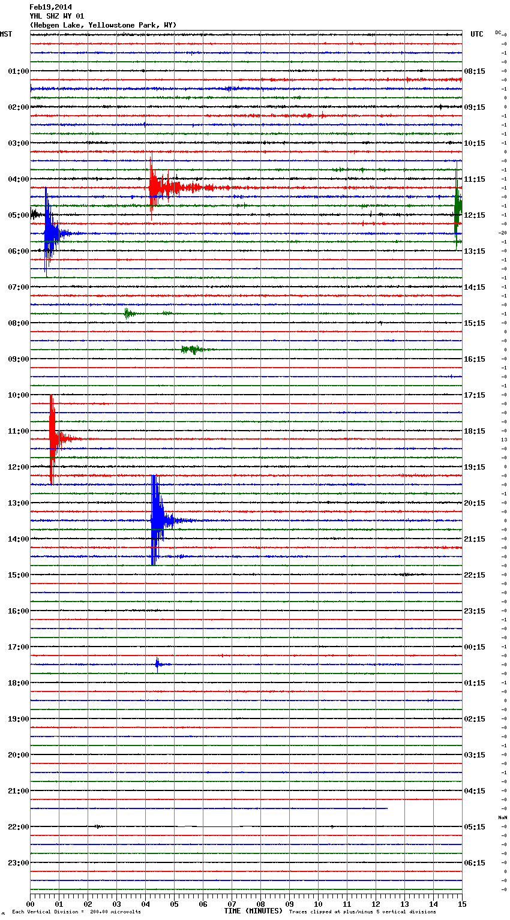The height and width of the screenshot is (920, 510).
Task: Select the 23:00 MST time label
Action: click(18, 862)
